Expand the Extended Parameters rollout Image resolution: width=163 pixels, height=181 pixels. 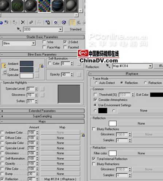click(x=42, y=111)
